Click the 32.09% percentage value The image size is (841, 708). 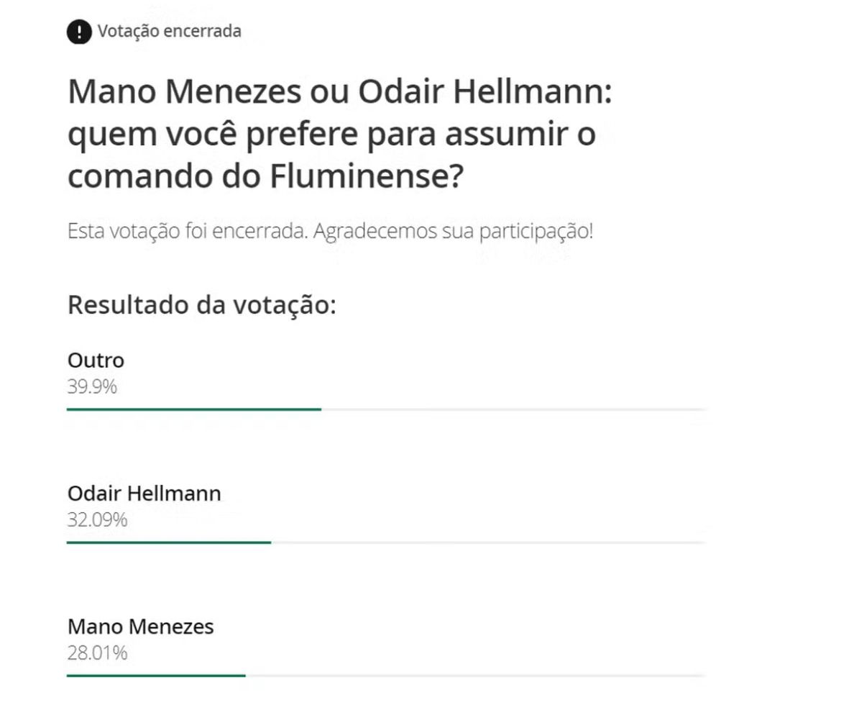(98, 519)
